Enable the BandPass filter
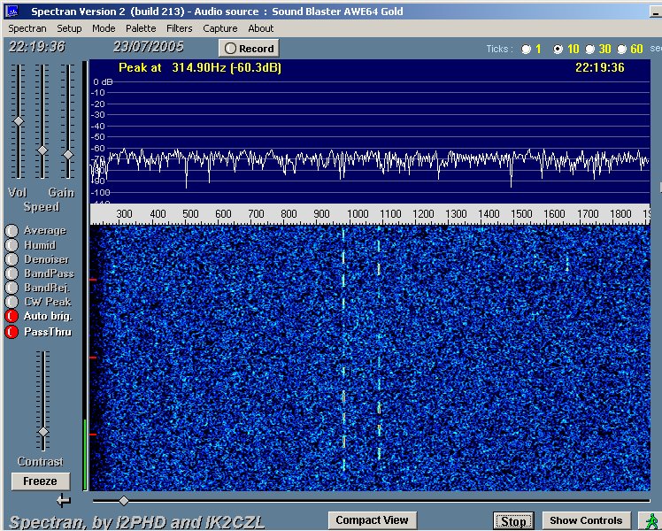Screen dimensions: 662x531 12,273
